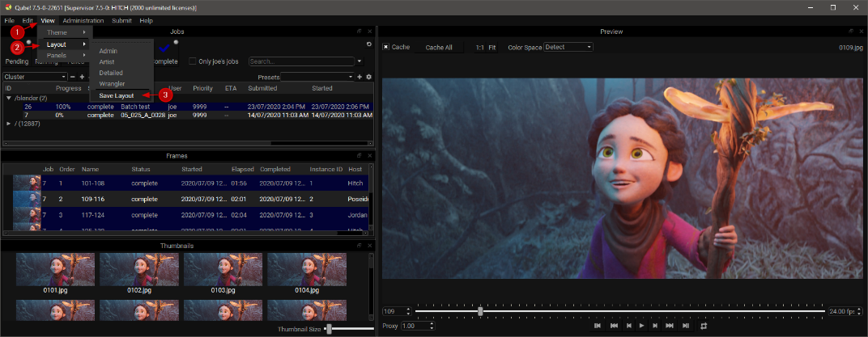
Task: Open the presets settings gear icon
Action: [369, 77]
